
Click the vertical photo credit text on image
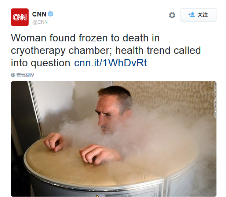[215, 100]
